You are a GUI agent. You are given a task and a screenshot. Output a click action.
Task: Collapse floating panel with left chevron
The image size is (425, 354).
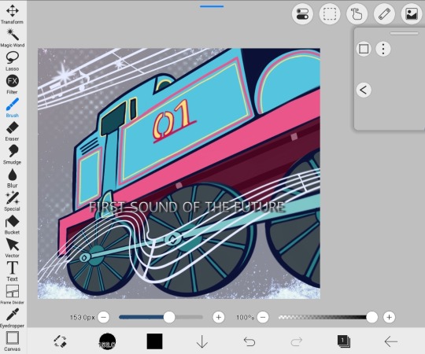(364, 90)
